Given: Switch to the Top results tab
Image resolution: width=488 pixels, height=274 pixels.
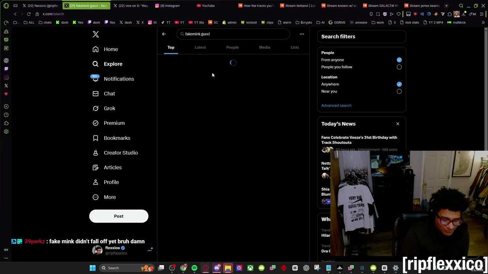Looking at the screenshot, I should (x=171, y=48).
